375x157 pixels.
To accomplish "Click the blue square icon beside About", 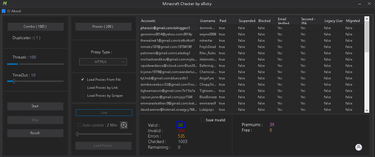I will (x=3, y=11).
